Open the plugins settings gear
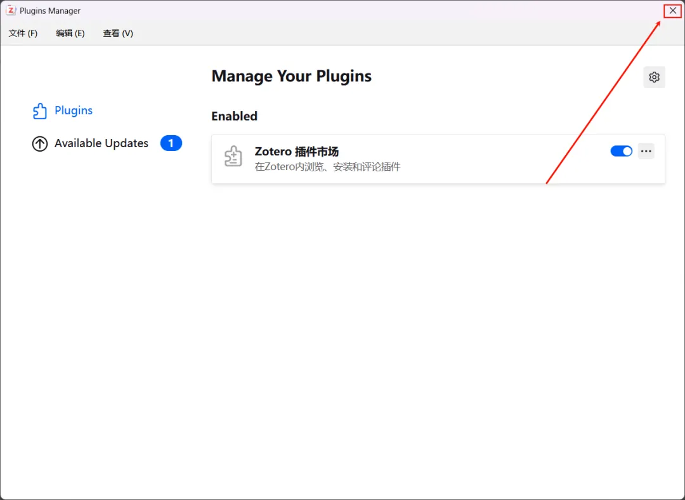The width and height of the screenshot is (685, 500). [x=654, y=77]
